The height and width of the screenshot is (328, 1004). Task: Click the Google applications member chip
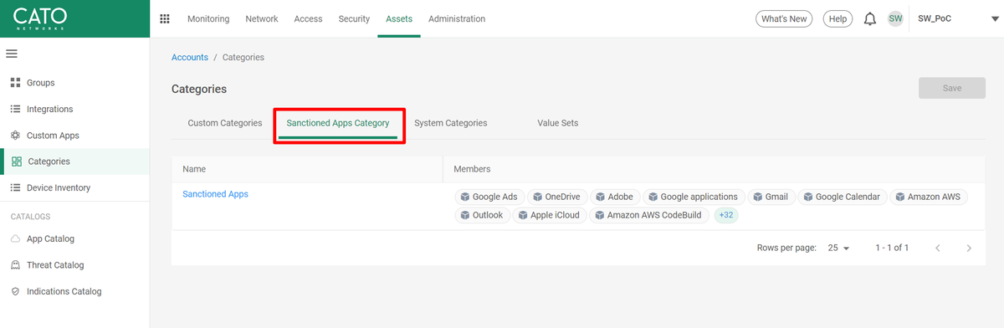click(x=694, y=197)
